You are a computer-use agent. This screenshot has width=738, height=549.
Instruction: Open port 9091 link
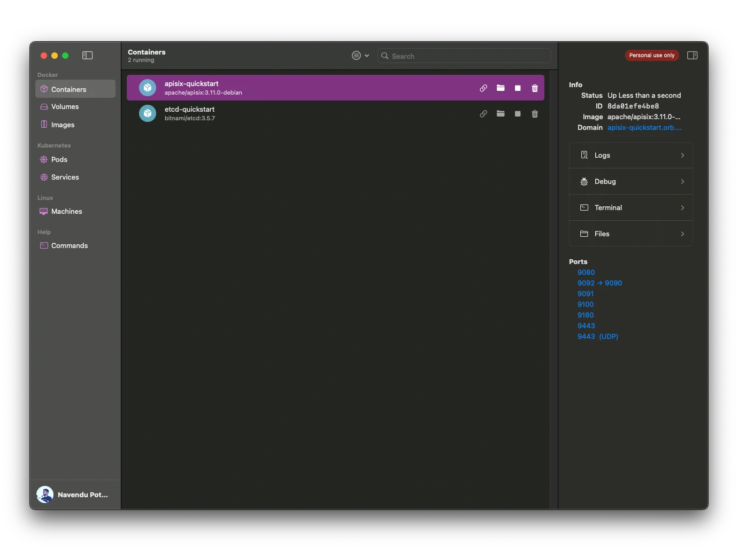pyautogui.click(x=586, y=293)
